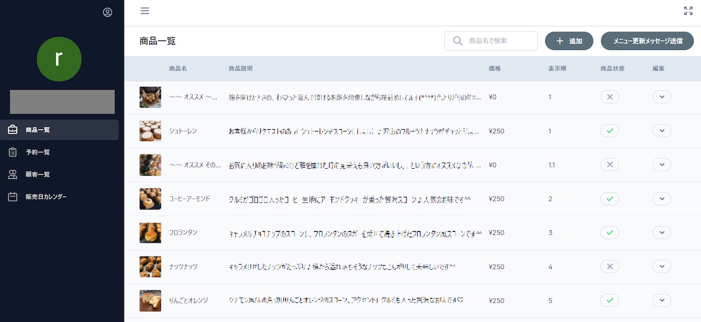Click the clipboard icon beside 予約一覧
This screenshot has height=322, width=701.
pos(13,152)
